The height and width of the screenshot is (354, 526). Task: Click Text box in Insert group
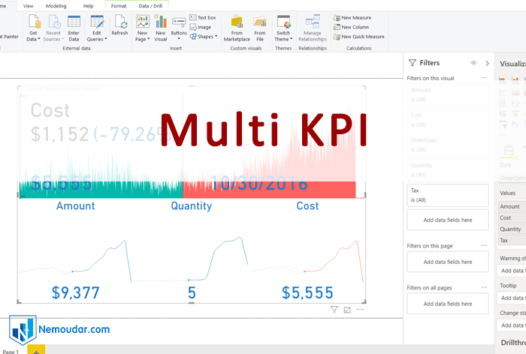coord(202,17)
